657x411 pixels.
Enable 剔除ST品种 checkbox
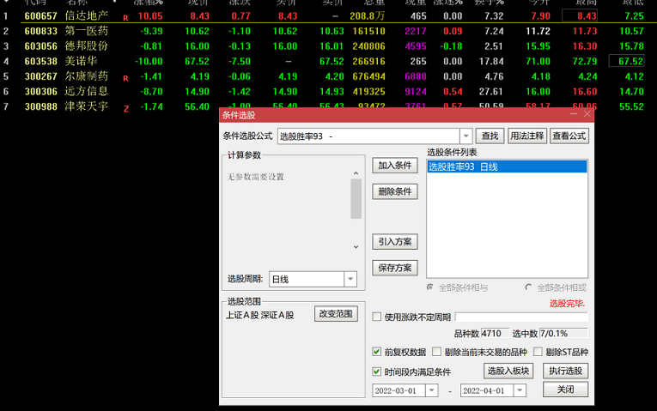[538, 352]
